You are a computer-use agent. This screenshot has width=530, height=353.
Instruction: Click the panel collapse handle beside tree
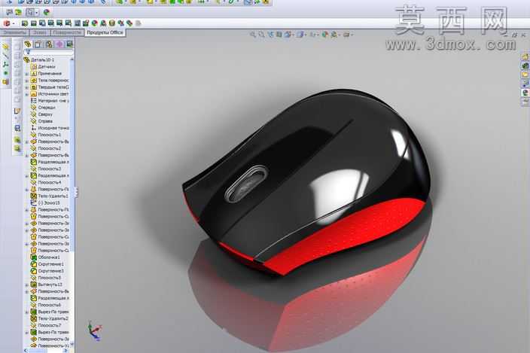pyautogui.click(x=76, y=192)
